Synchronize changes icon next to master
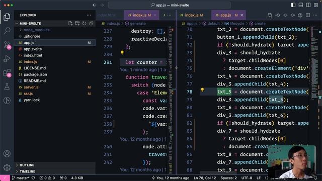 tap(33, 178)
